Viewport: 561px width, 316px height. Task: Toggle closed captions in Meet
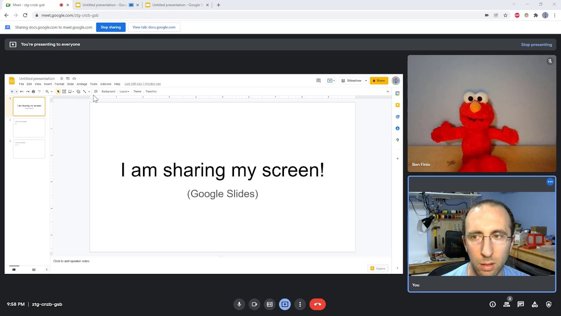tap(270, 304)
